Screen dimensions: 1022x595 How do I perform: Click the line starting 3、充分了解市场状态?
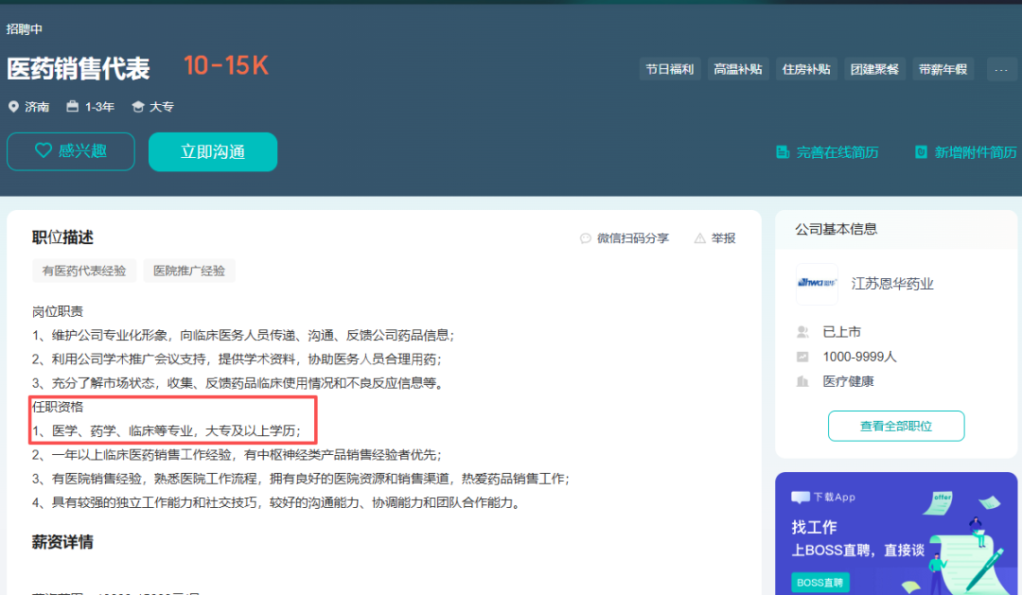point(239,383)
